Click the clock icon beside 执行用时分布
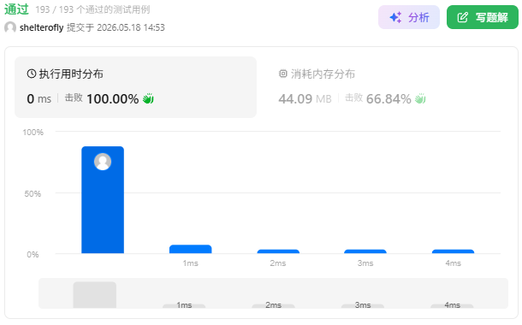This screenshot has height=325, width=522. [32, 74]
